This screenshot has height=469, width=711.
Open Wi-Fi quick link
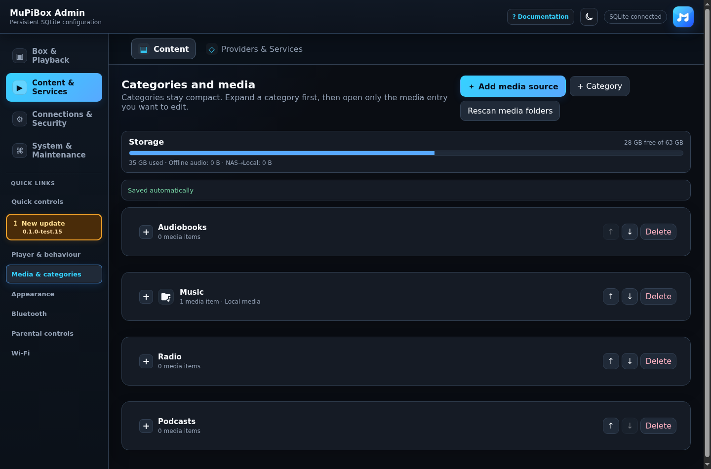[54, 353]
